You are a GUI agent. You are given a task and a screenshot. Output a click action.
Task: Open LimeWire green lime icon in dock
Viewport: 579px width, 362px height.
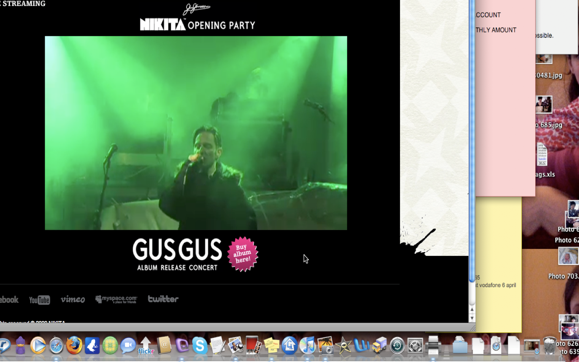tap(110, 346)
